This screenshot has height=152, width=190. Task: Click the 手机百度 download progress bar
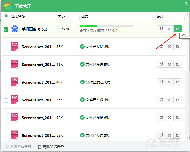pyautogui.click(x=106, y=26)
